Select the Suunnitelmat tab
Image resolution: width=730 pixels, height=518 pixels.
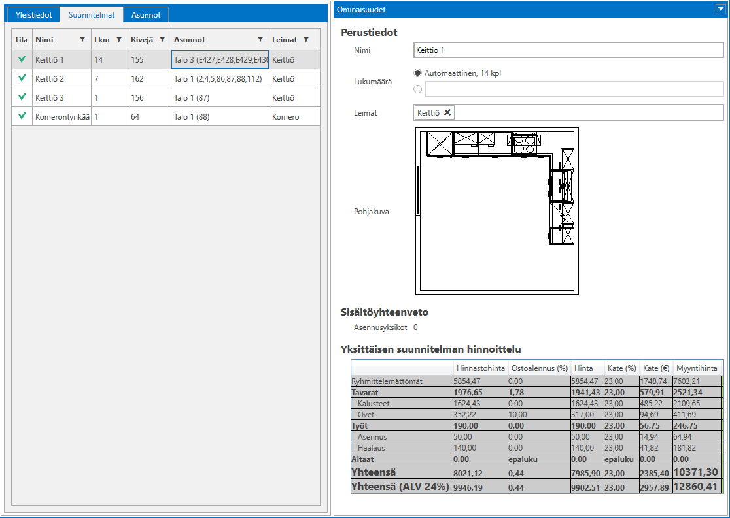pos(92,15)
